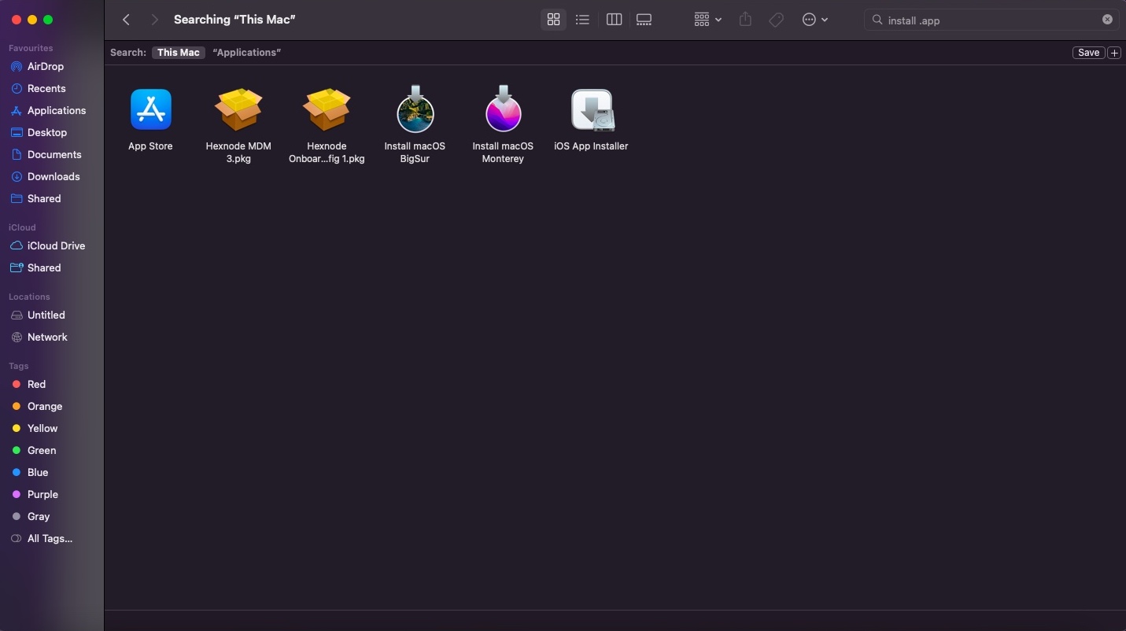Select the Hexnode Onboar...fig 1.pkg file
This screenshot has width=1126, height=631.
[x=327, y=109]
